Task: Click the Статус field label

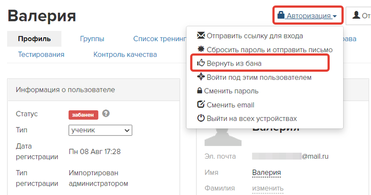Action: click(27, 114)
